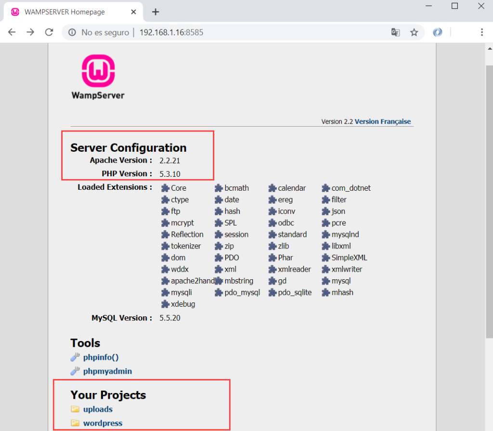This screenshot has height=431, width=493.
Task: Open the uploads project folder link
Action: pyautogui.click(x=98, y=409)
